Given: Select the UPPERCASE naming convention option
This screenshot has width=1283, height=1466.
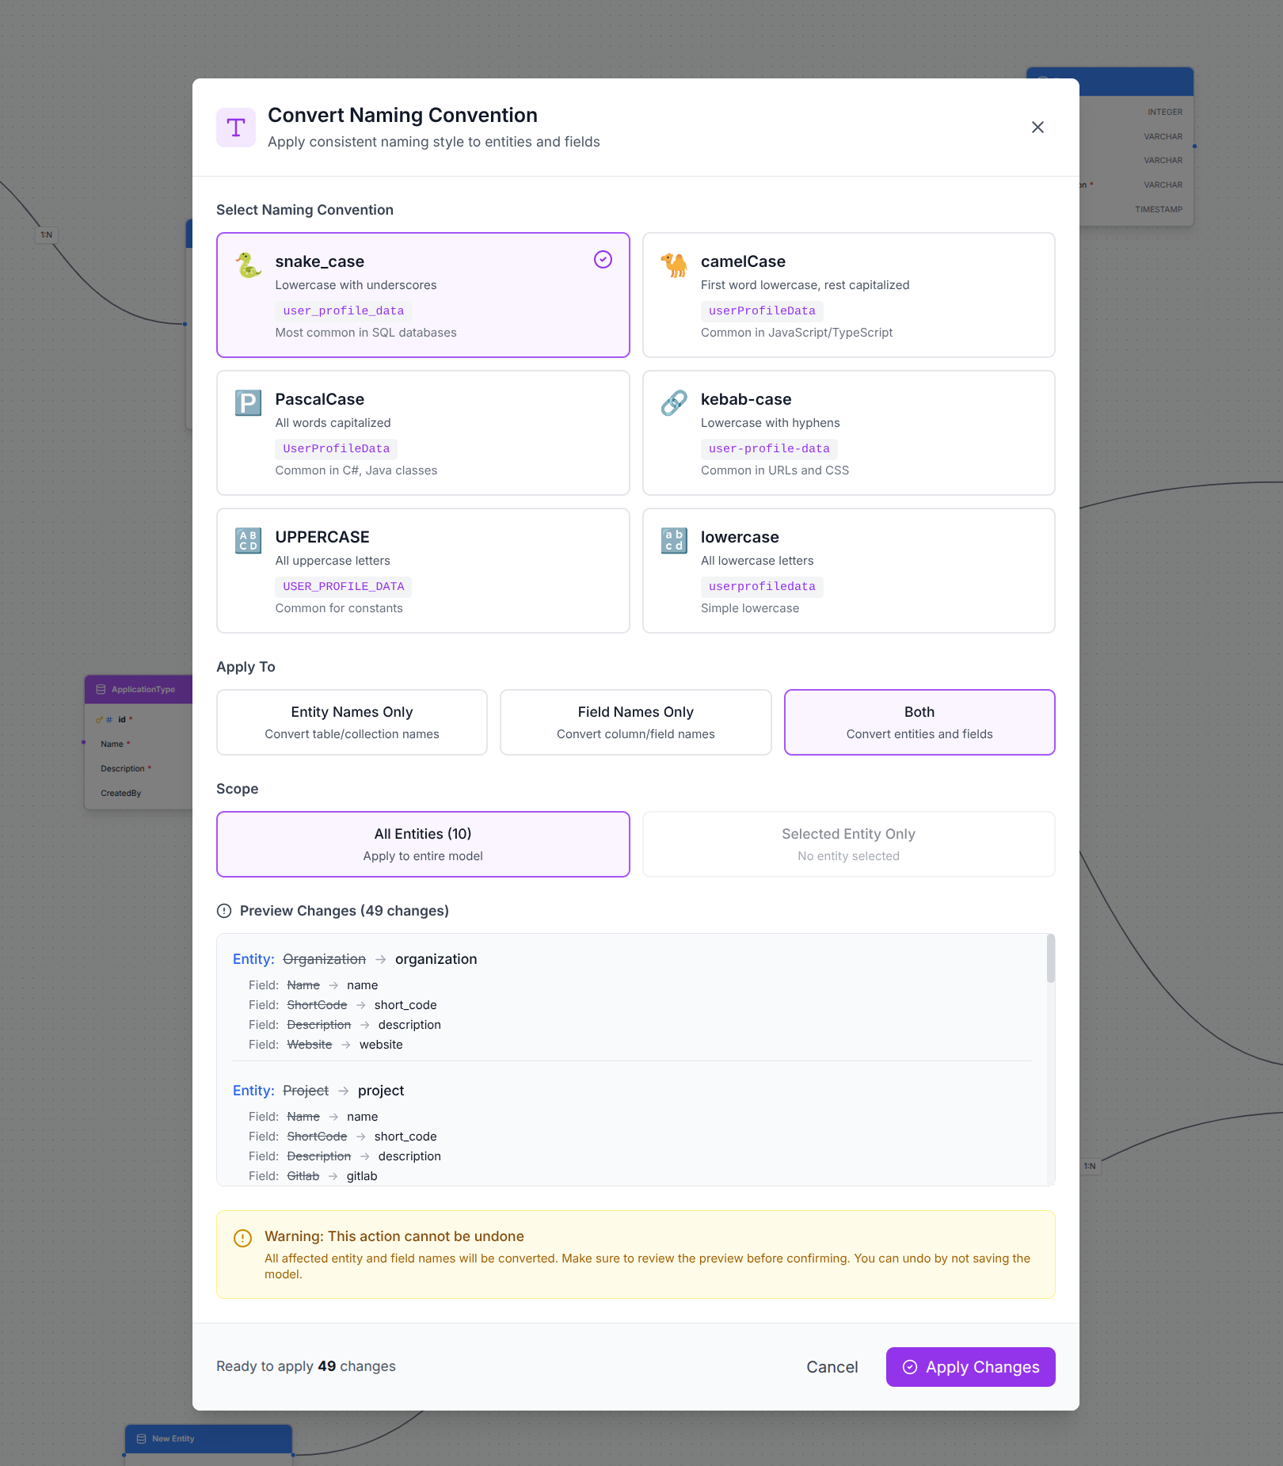Looking at the screenshot, I should tap(423, 570).
